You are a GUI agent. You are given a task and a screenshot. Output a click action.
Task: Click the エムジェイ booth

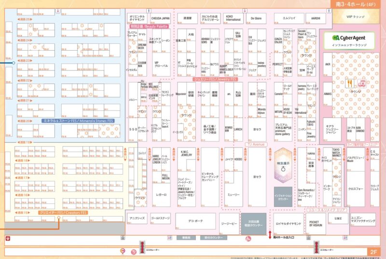click(289, 18)
